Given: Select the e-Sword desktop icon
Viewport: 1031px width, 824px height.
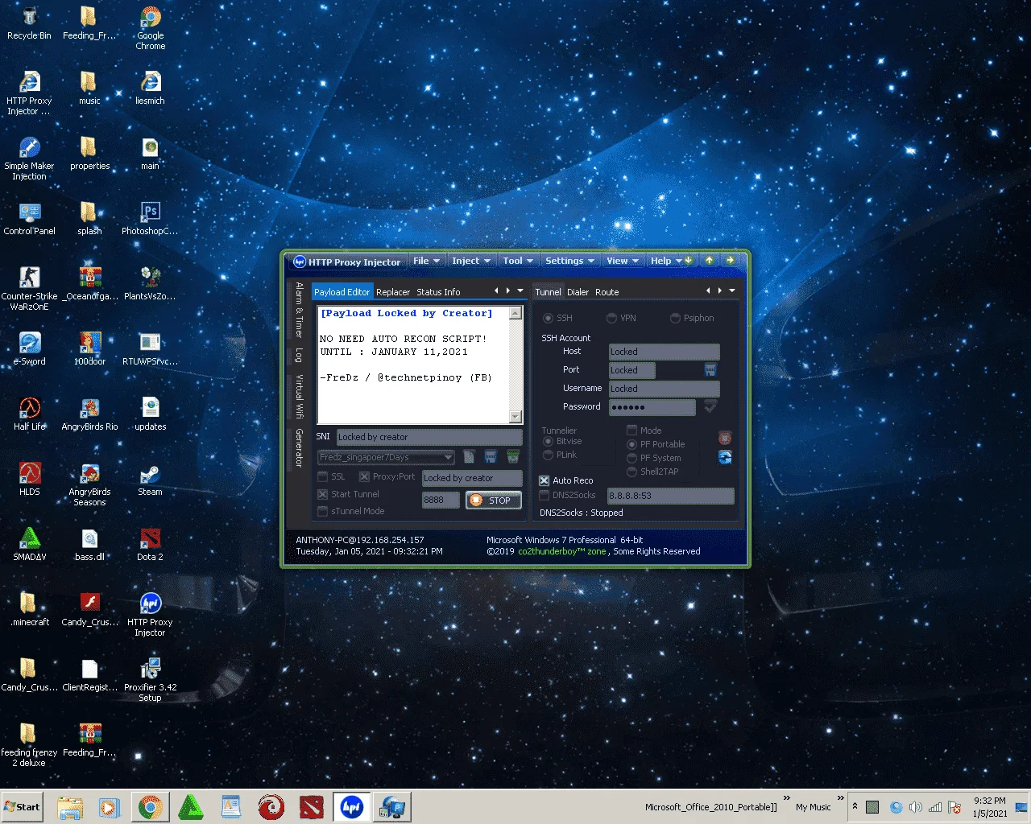Looking at the screenshot, I should point(30,349).
